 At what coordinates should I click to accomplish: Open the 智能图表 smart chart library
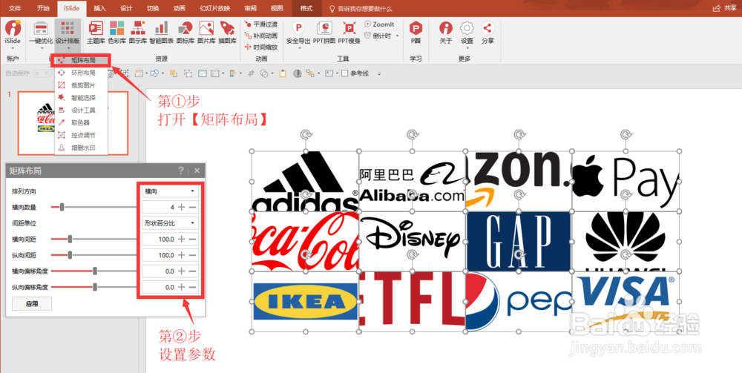click(x=161, y=33)
